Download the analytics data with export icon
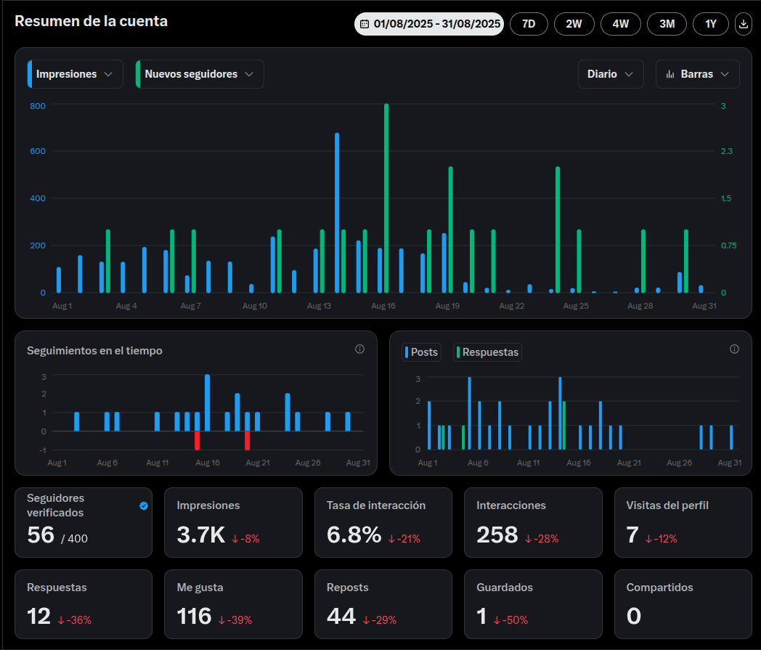The width and height of the screenshot is (761, 650). (743, 24)
